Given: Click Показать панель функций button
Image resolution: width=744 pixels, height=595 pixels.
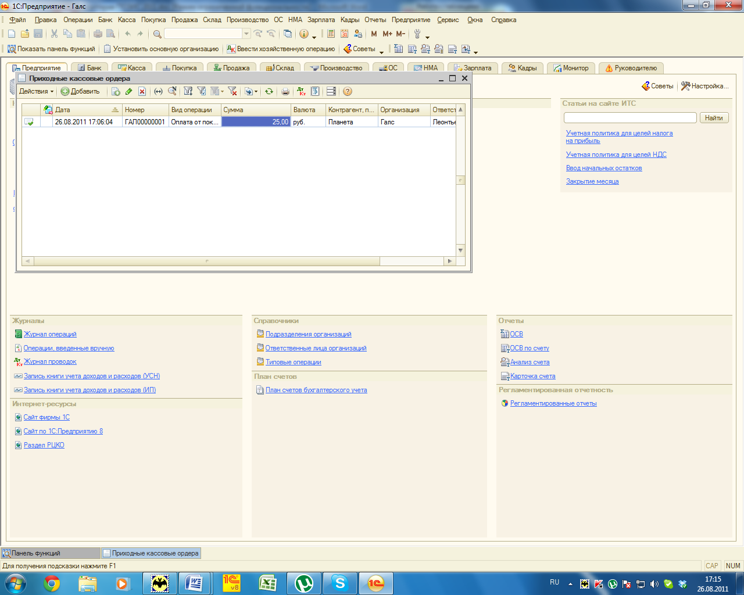Looking at the screenshot, I should 51,49.
